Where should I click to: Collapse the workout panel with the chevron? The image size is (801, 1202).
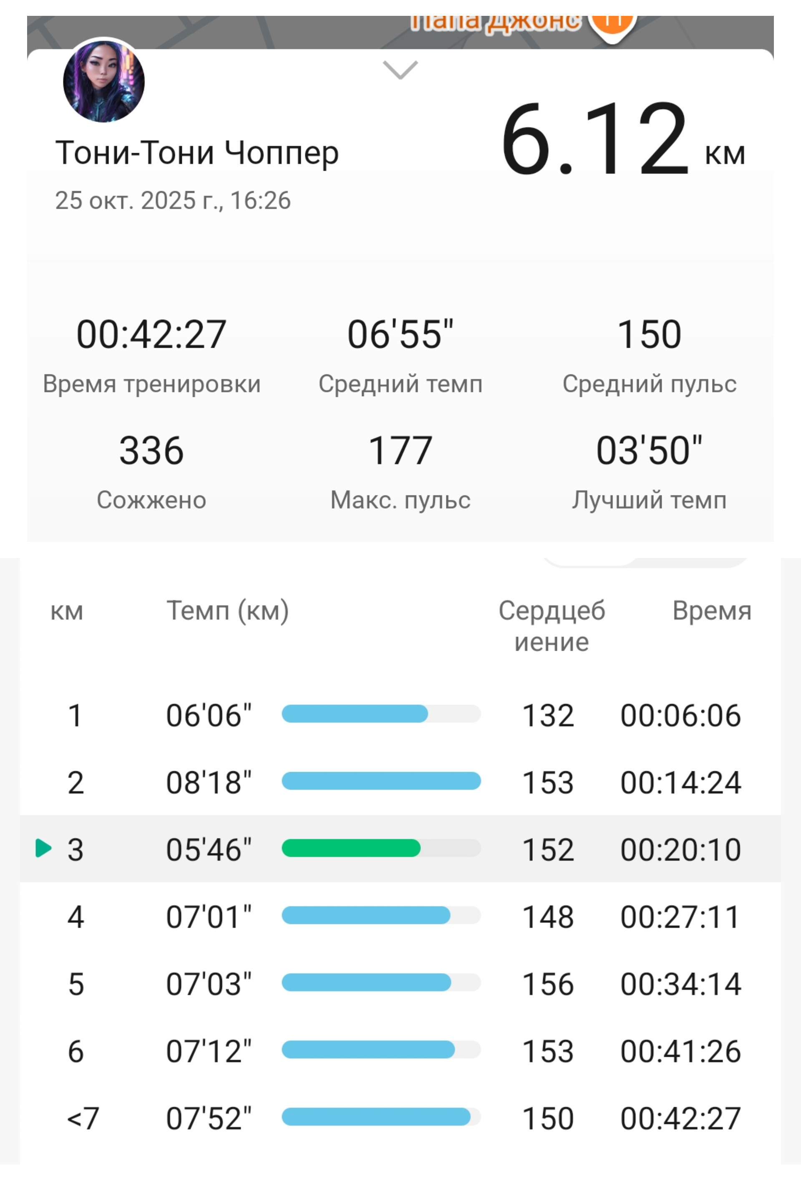[x=400, y=70]
